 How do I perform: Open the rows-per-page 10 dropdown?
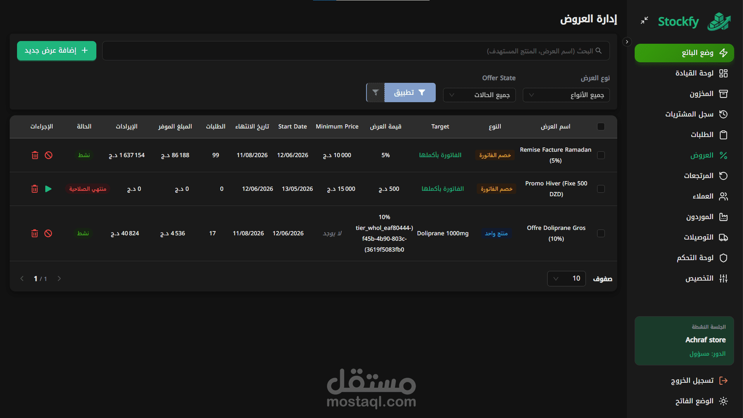[x=566, y=279]
